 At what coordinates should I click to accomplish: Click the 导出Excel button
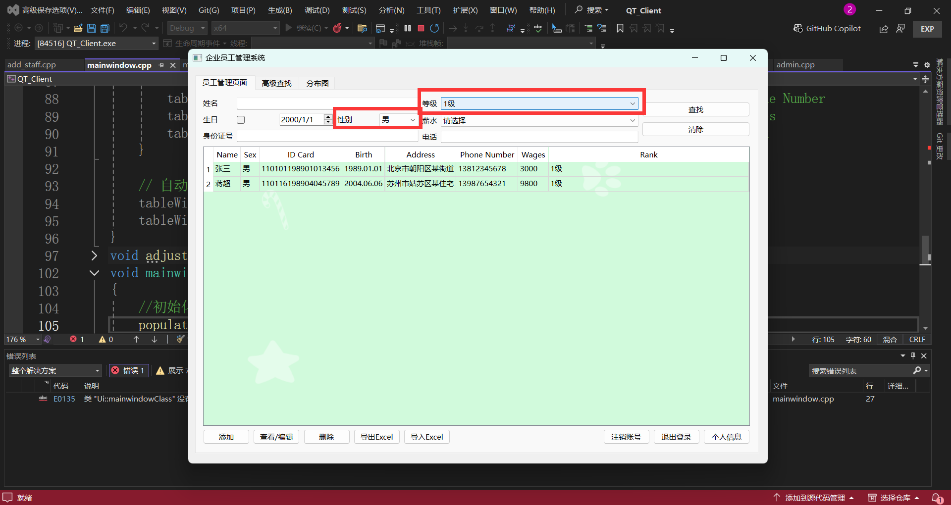pyautogui.click(x=376, y=437)
